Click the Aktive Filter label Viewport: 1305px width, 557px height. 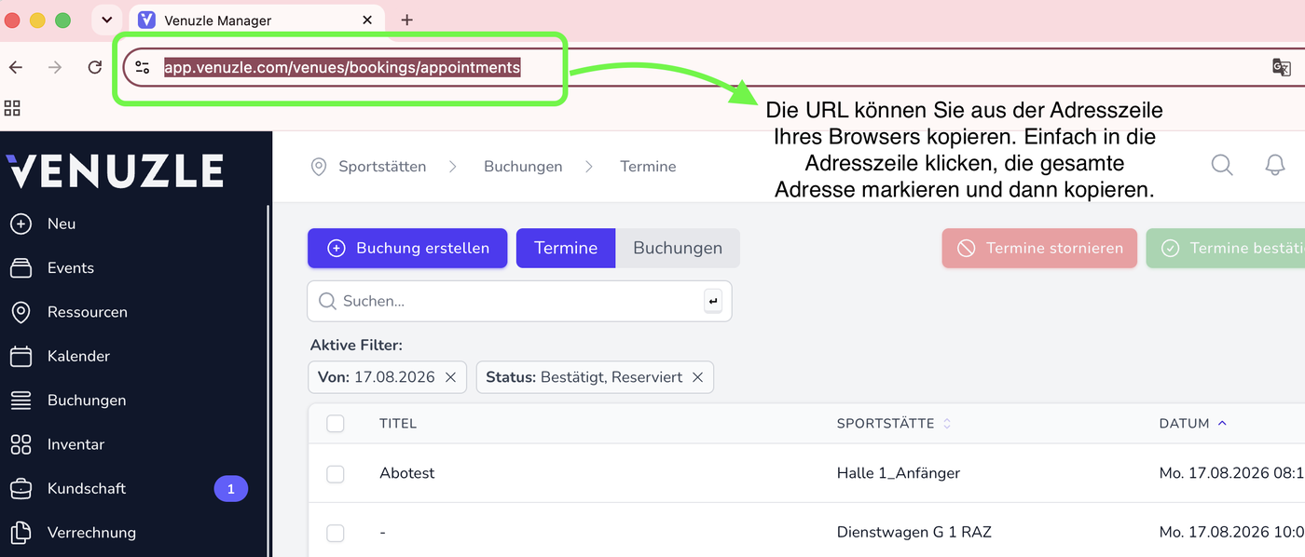tap(356, 346)
